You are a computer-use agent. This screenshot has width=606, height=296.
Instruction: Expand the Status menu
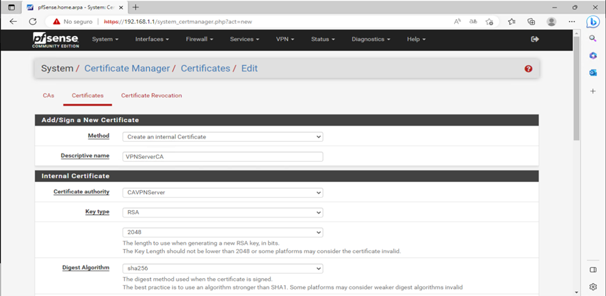(x=323, y=40)
